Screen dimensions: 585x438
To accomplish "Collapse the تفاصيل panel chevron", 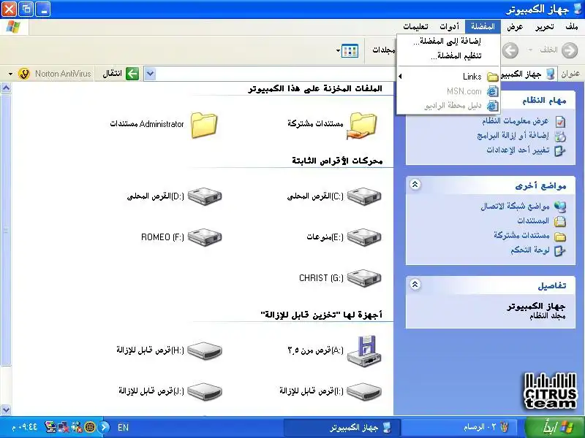I will [415, 284].
